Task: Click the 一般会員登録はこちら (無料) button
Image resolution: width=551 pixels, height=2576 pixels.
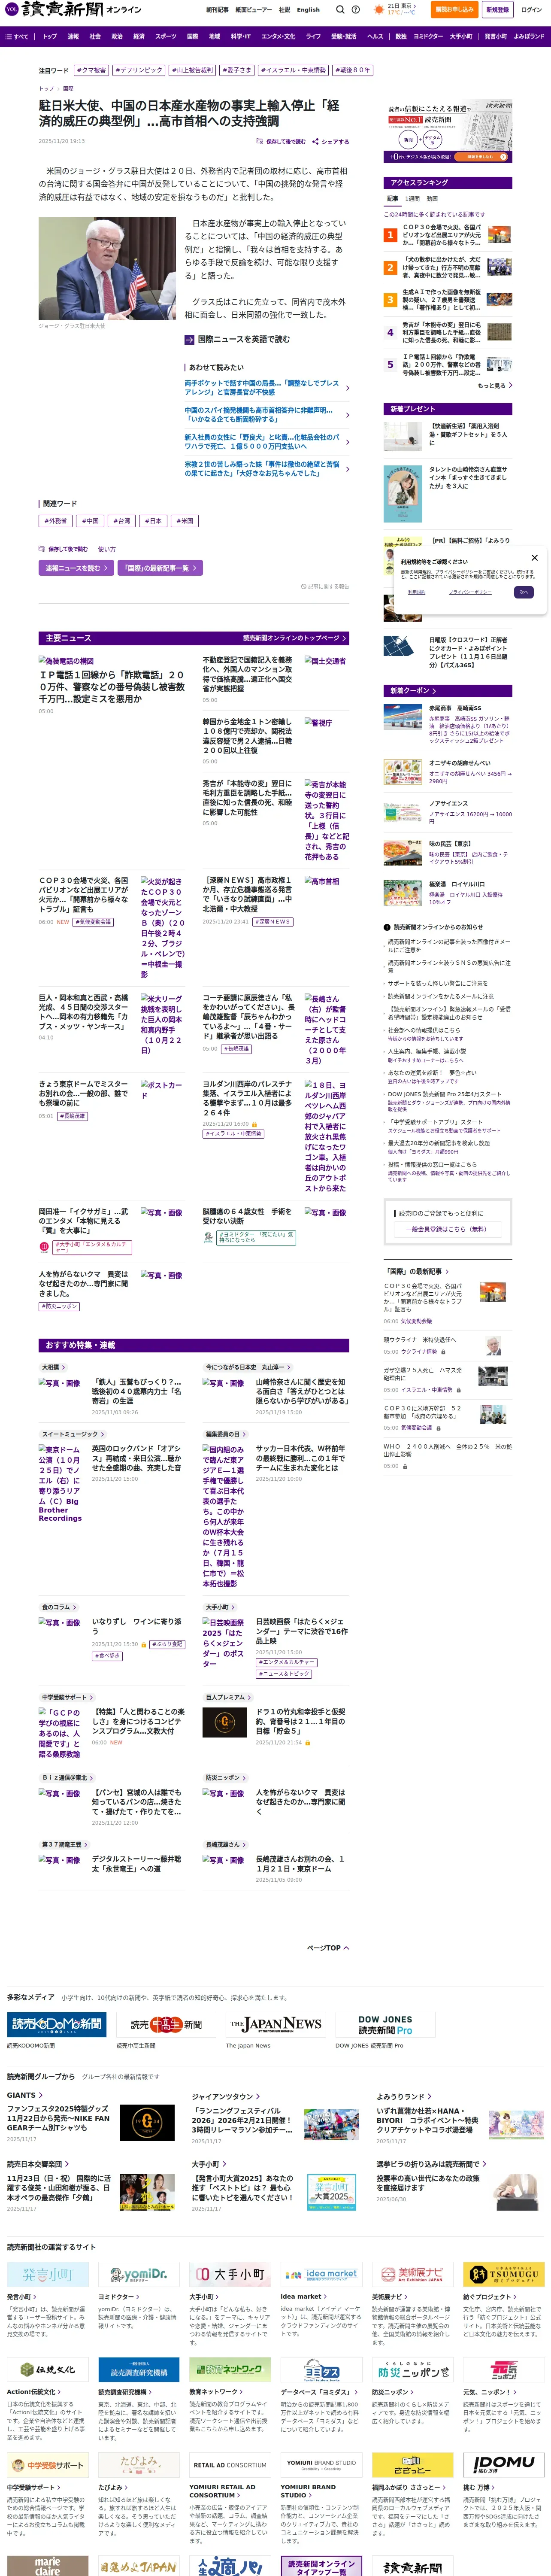Action: click(x=447, y=1229)
